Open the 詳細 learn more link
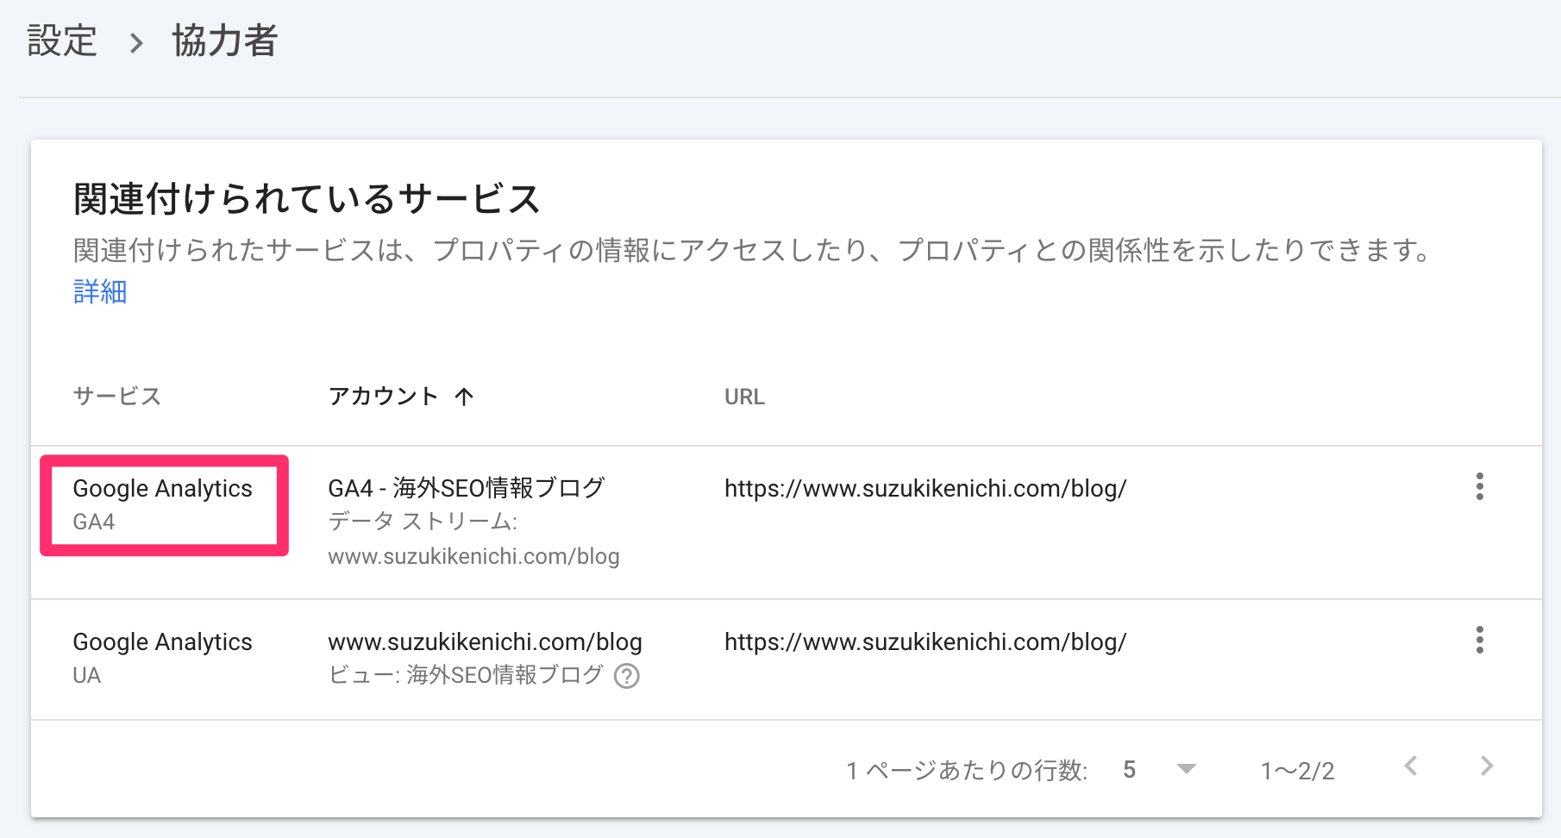The image size is (1561, 838). tap(100, 291)
